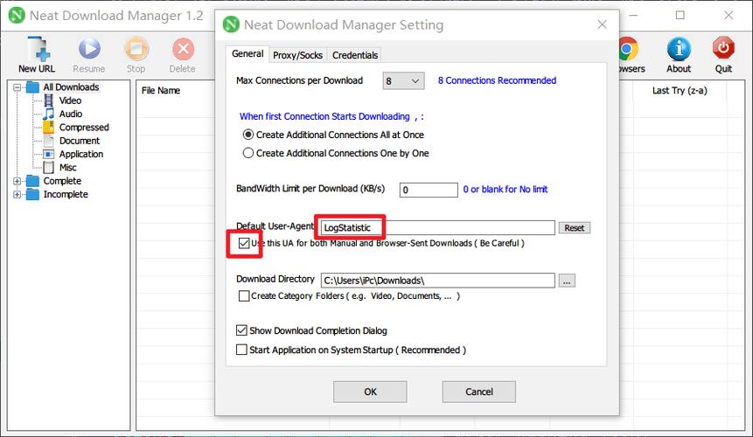Click the Stop toolbar icon
753x437 pixels.
pyautogui.click(x=136, y=50)
